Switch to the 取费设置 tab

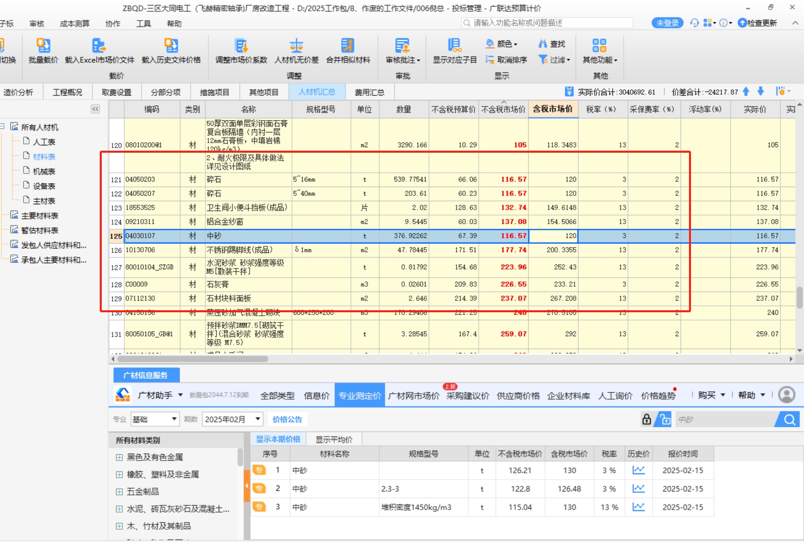point(116,92)
